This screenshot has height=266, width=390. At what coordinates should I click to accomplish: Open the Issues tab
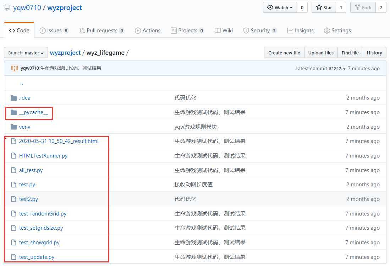54,31
